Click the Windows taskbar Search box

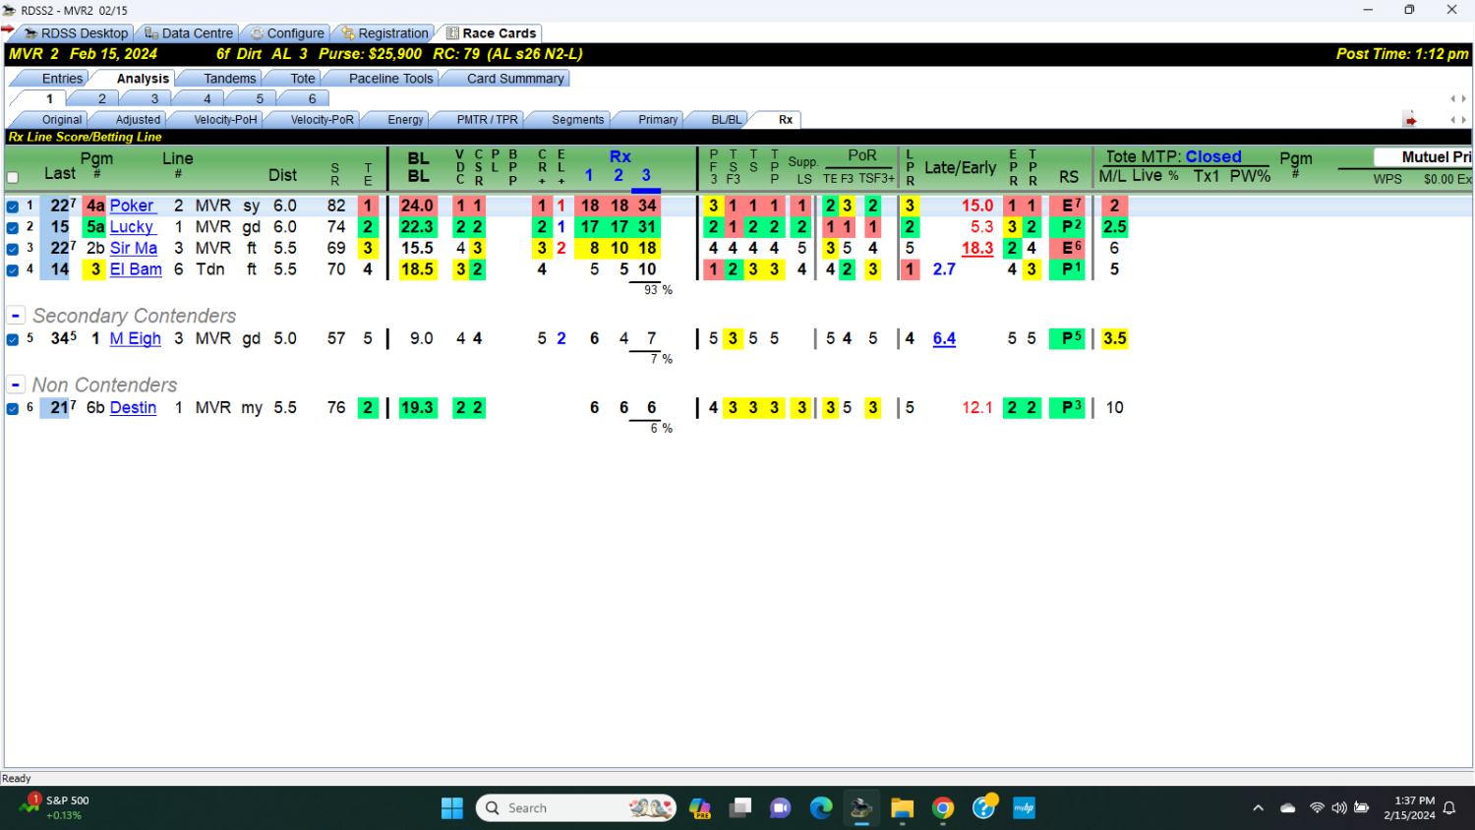tap(576, 808)
